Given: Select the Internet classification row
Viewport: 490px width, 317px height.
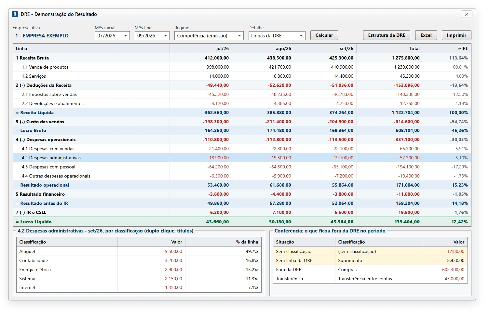Looking at the screenshot, I should [x=139, y=287].
